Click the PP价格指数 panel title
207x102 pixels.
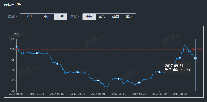pos(13,5)
